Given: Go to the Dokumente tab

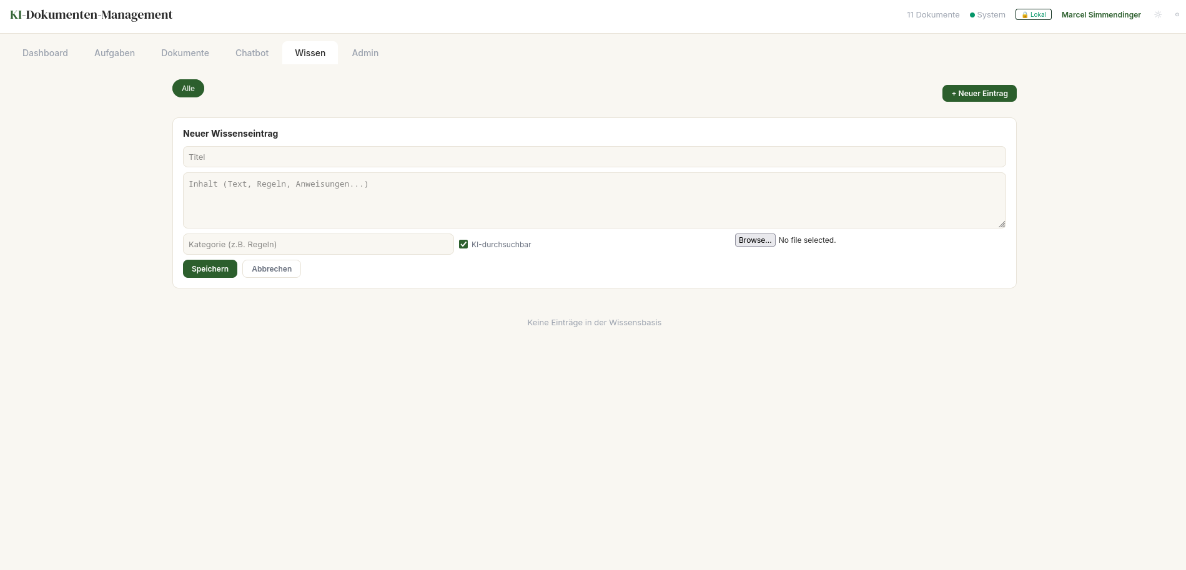Looking at the screenshot, I should [x=185, y=53].
